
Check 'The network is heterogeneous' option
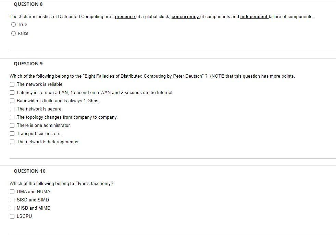point(12,142)
